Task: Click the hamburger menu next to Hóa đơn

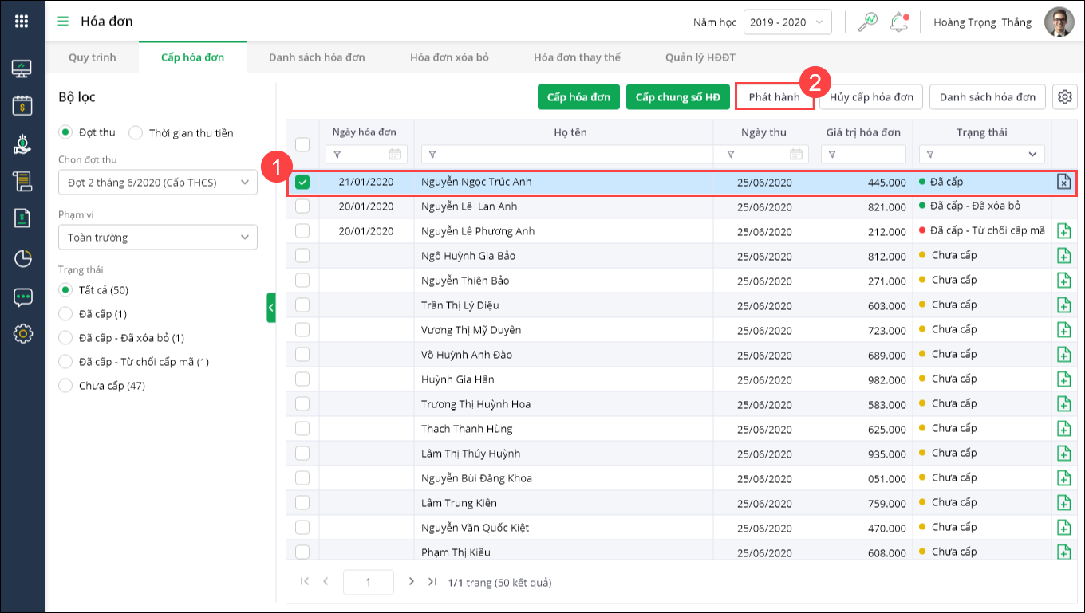Action: pyautogui.click(x=63, y=21)
